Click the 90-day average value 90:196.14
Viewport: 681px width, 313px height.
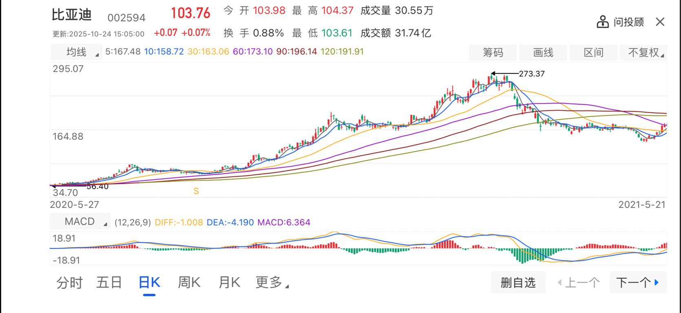click(296, 52)
